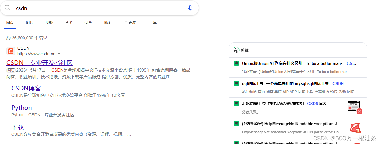Open the CSDN博客 sitelink
Image resolution: width=381 pixels, height=144 pixels.
point(26,88)
